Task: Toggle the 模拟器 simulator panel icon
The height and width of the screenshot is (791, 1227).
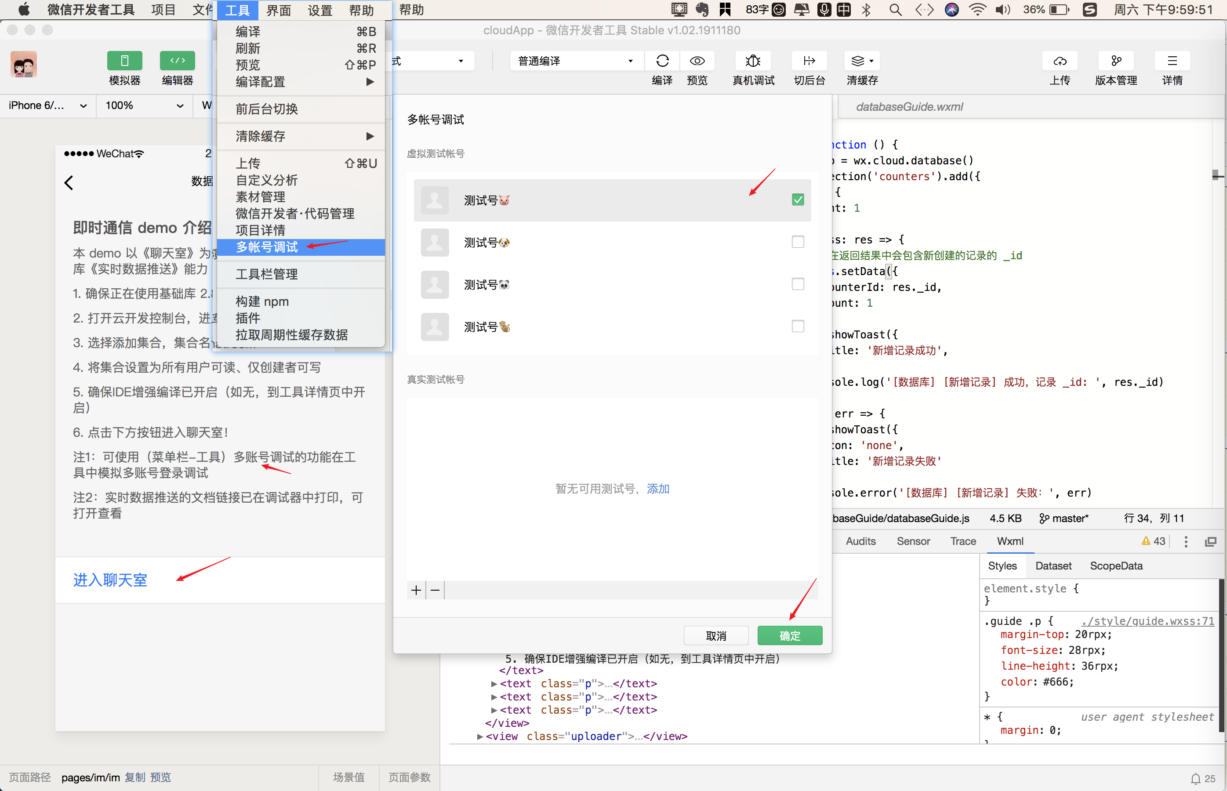Action: point(124,61)
